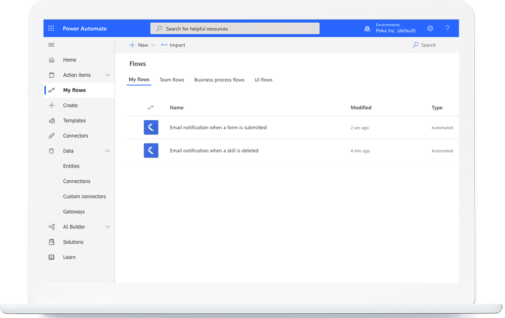Click 'Automated' type in form submitted row

pyautogui.click(x=442, y=128)
